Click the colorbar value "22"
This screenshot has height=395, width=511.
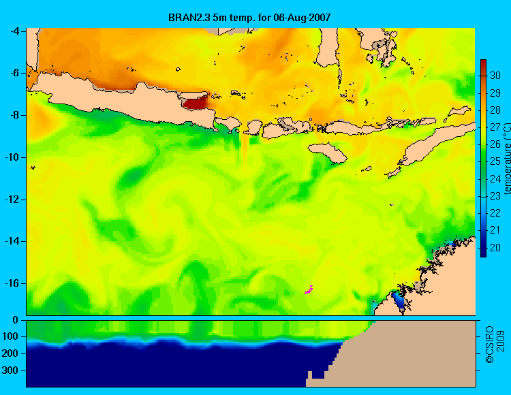pos(495,213)
